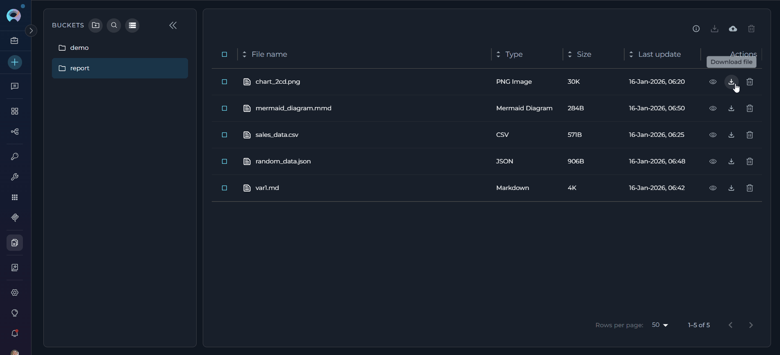The width and height of the screenshot is (780, 355).
Task: Click the bucket info icon
Action: click(696, 29)
